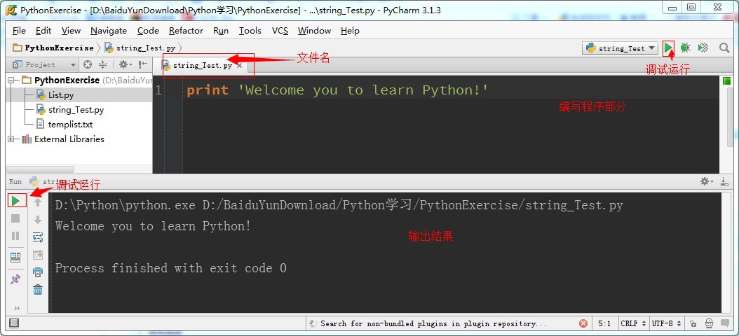The width and height of the screenshot is (739, 336).
Task: Select List.py in the project tree
Action: tap(61, 95)
